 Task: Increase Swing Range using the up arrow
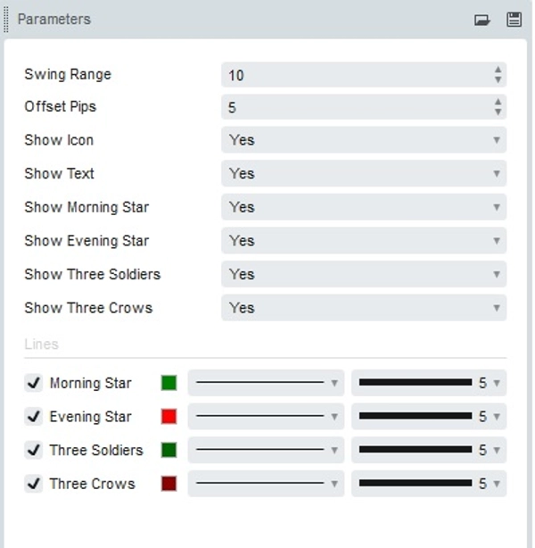(x=498, y=70)
